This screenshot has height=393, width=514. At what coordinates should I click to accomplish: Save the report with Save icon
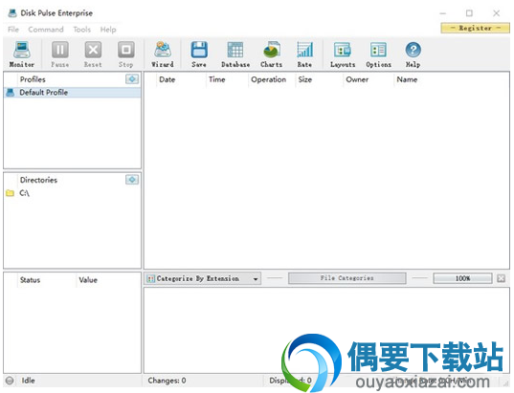(199, 55)
